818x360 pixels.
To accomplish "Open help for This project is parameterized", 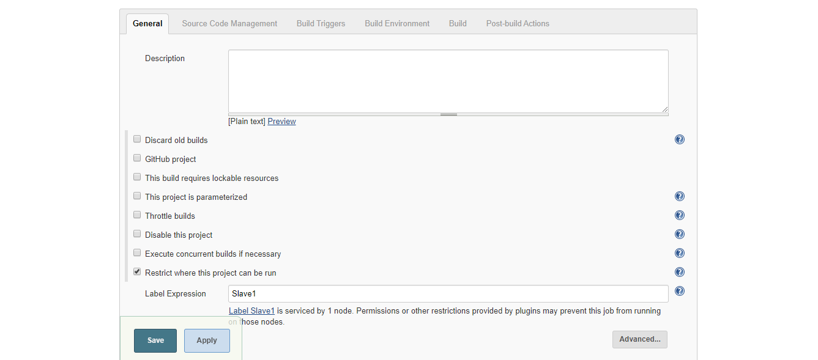I will [x=679, y=196].
